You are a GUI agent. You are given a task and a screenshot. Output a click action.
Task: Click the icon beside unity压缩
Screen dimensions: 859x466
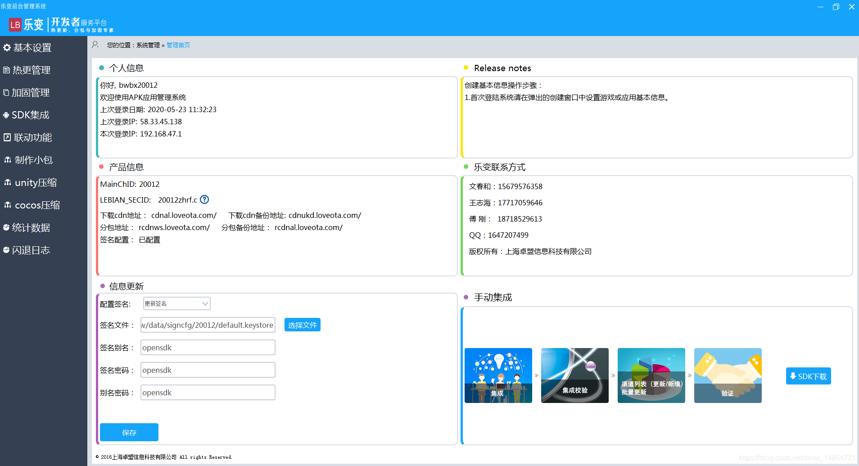[8, 182]
